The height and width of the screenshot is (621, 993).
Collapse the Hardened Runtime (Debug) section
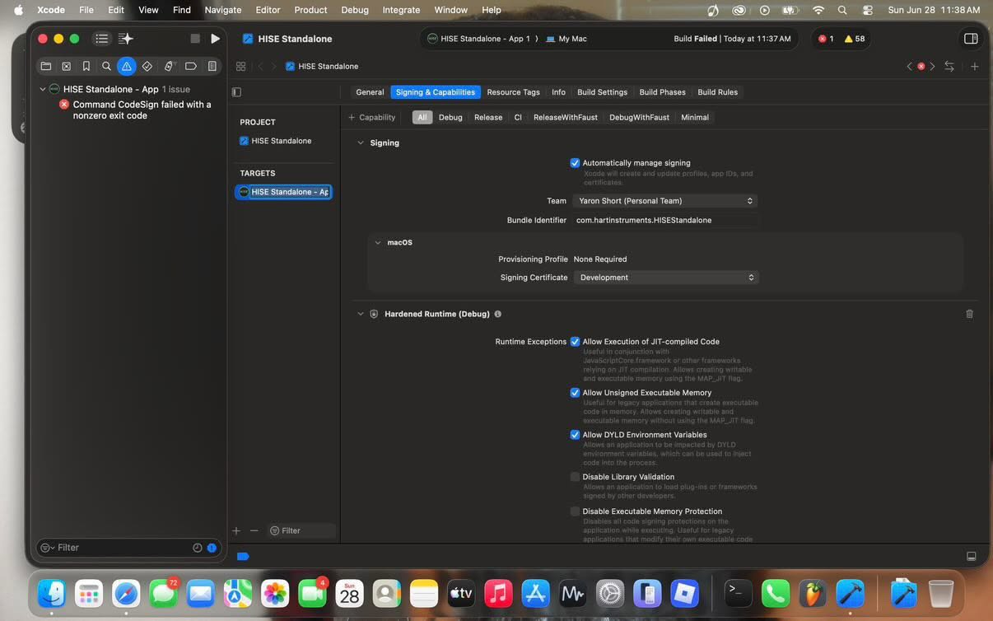360,314
